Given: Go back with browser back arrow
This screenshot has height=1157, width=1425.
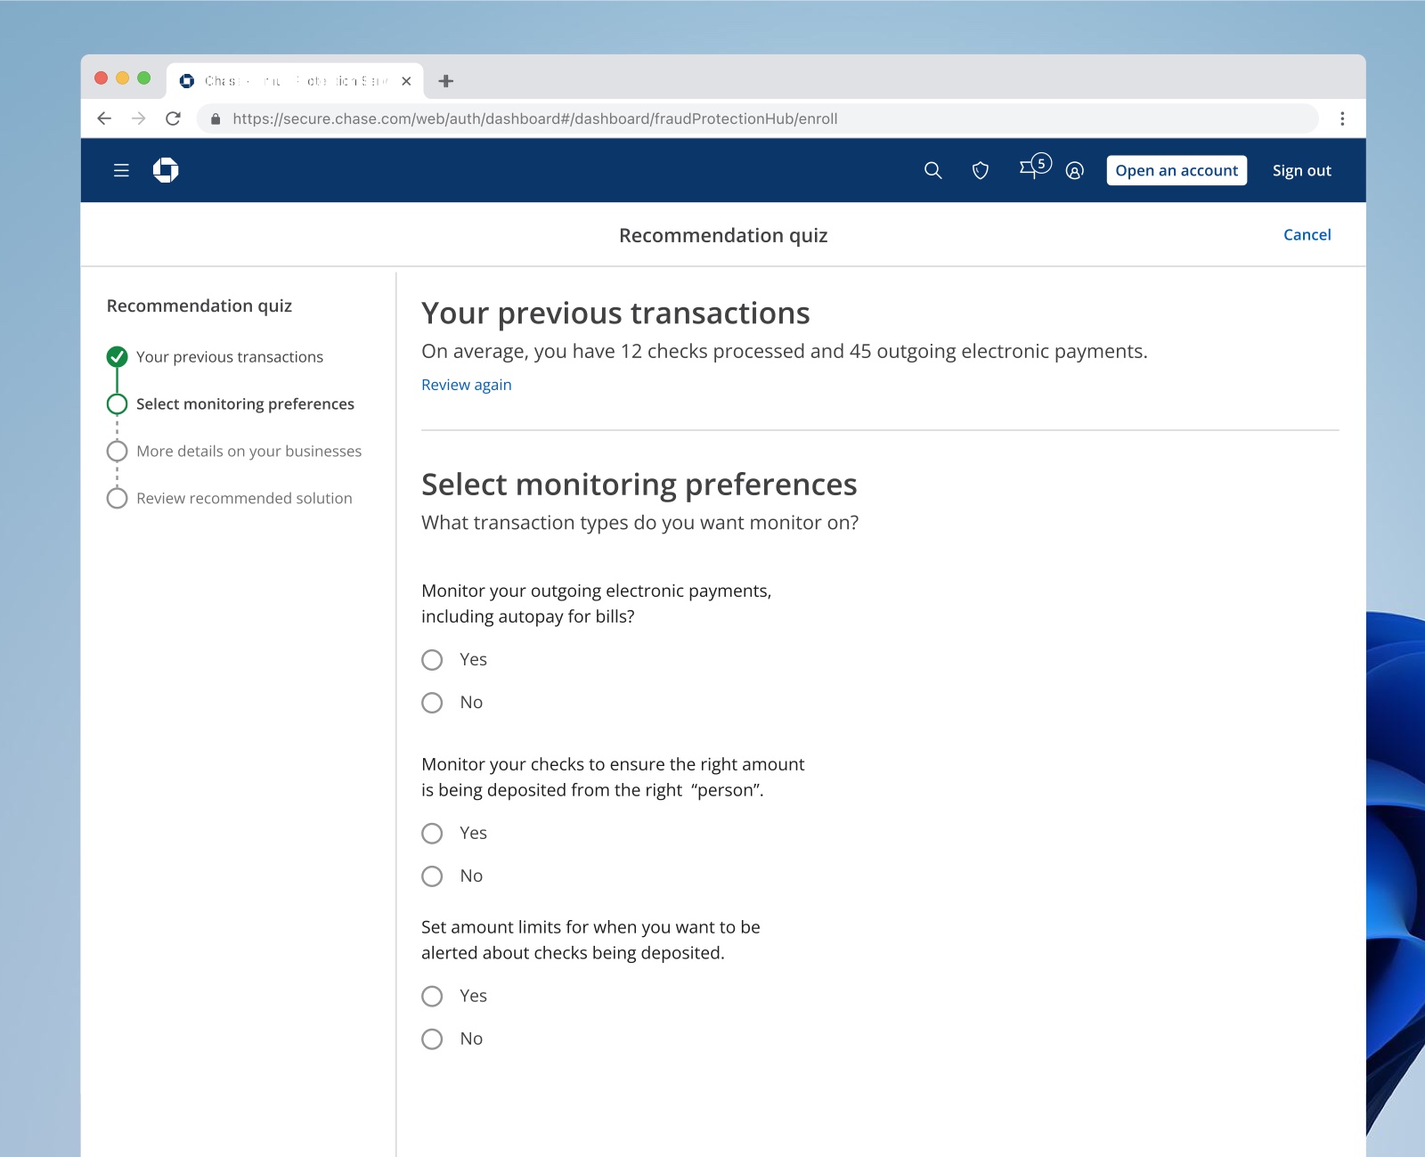Looking at the screenshot, I should pos(104,118).
